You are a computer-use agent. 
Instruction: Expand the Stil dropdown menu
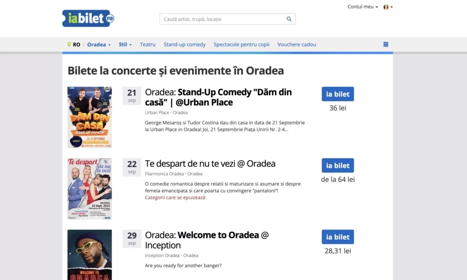125,44
